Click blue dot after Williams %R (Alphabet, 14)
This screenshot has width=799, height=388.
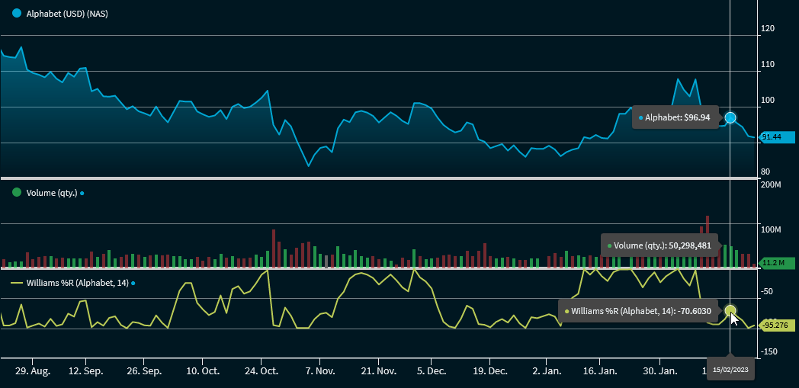pos(133,284)
